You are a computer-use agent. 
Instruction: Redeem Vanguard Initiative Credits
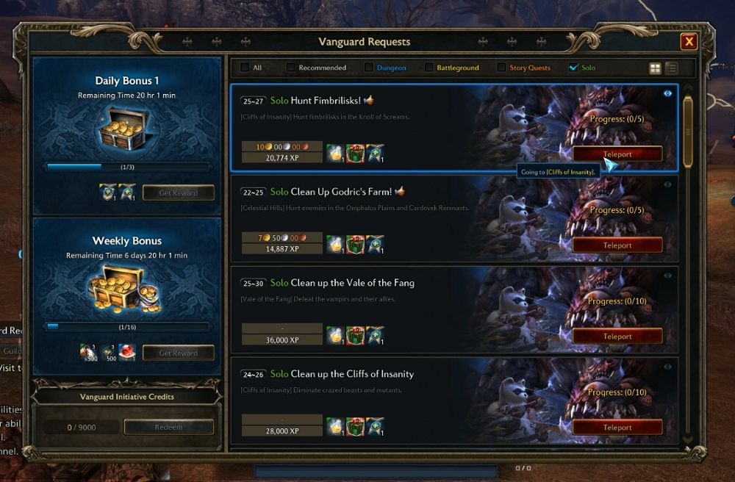point(169,427)
